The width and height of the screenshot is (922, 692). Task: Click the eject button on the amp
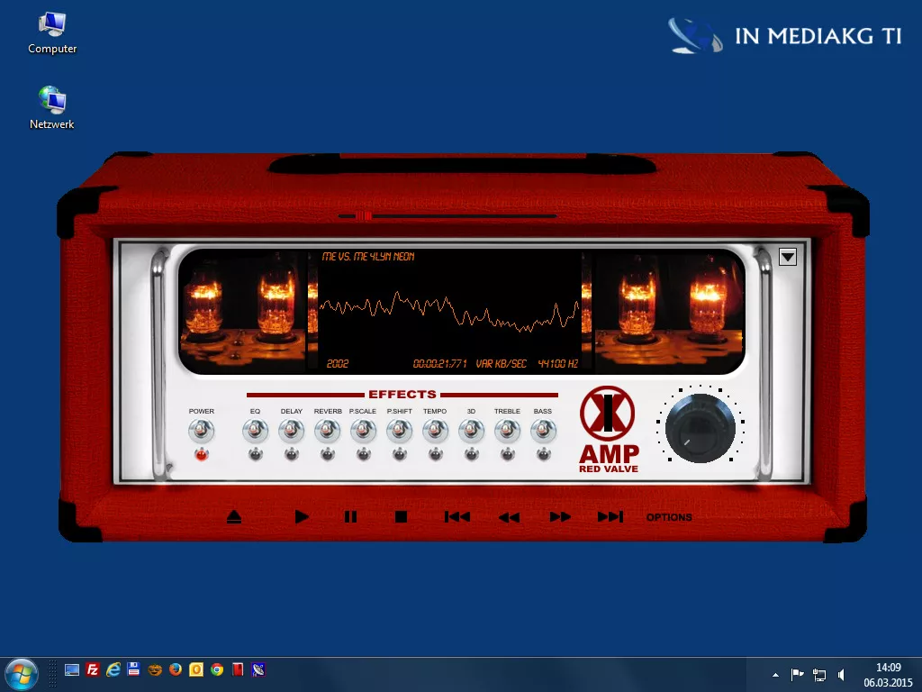pyautogui.click(x=234, y=517)
